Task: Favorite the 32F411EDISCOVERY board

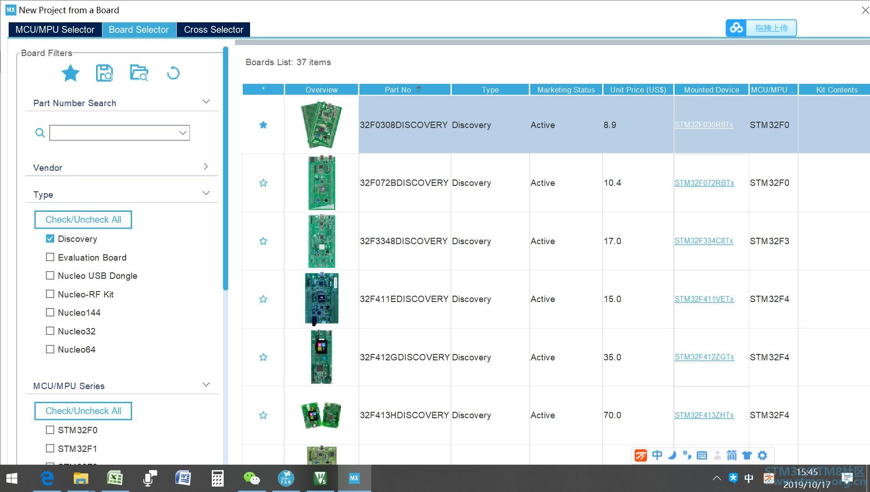Action: coord(263,299)
